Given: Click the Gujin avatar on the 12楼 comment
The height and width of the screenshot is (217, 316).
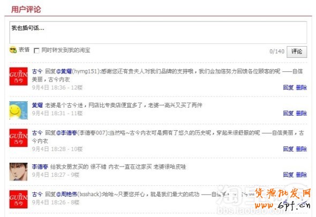Looking at the screenshot, I should tap(19, 77).
